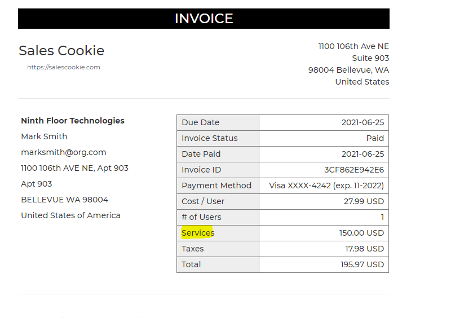Click 'BELLEVUE WA 98004' line
Image resolution: width=473 pixels, height=318 pixels.
65,200
